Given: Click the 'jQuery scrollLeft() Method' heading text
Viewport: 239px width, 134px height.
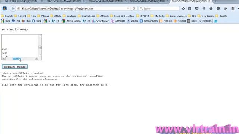Looking at the screenshot, I should [x=22, y=73].
